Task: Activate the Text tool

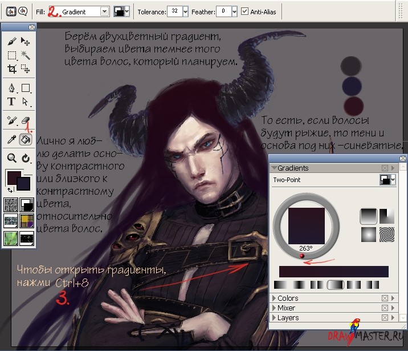Action: click(x=12, y=102)
